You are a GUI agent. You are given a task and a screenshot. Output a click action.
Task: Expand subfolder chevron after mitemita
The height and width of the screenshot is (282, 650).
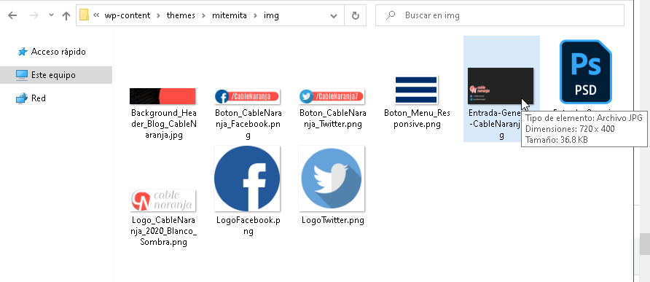point(255,16)
